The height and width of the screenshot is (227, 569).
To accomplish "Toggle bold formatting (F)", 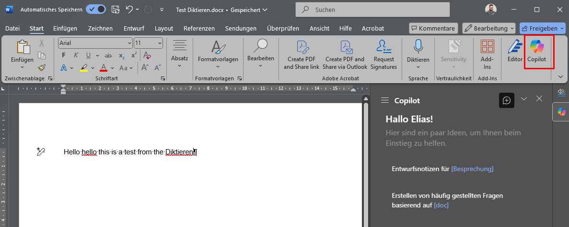I will (x=64, y=55).
